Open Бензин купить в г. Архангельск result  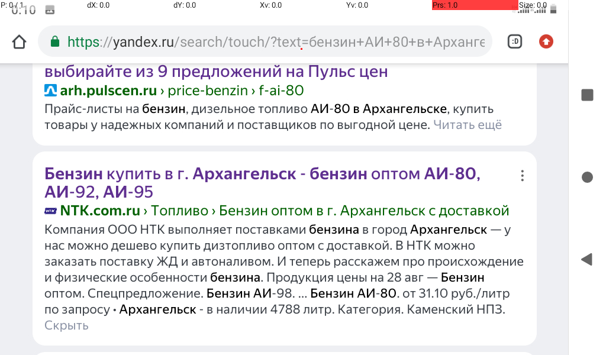click(x=262, y=183)
